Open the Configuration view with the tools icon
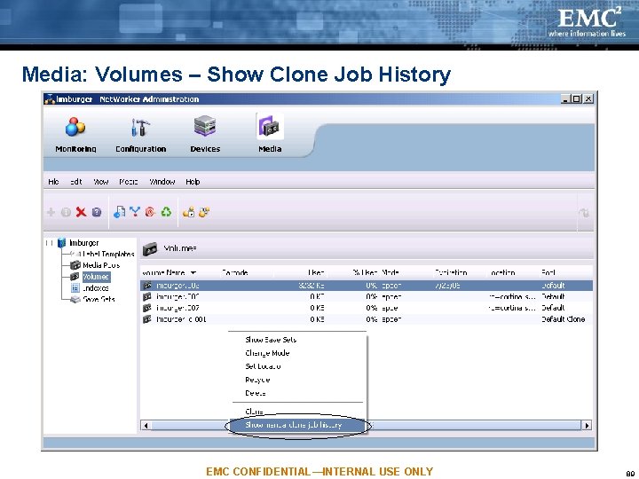Viewport: 639px width, 479px height. tap(140, 127)
